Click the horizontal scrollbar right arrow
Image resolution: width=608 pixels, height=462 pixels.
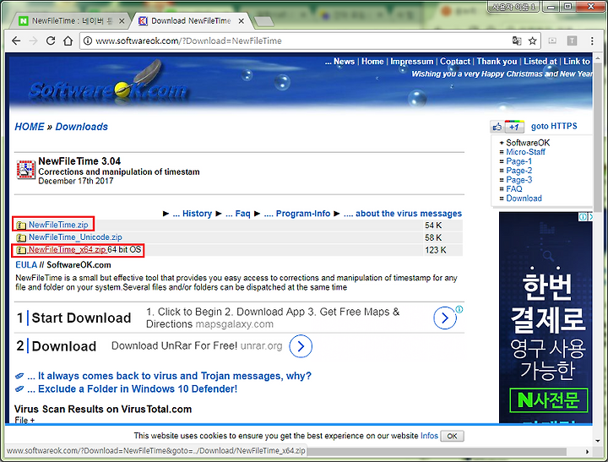(x=588, y=452)
